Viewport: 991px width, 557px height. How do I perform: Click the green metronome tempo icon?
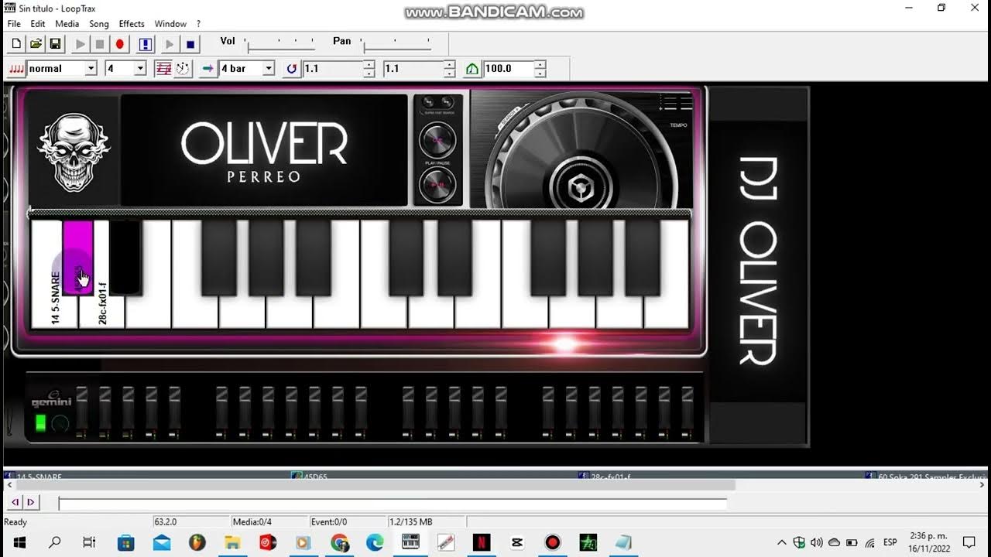pyautogui.click(x=472, y=69)
